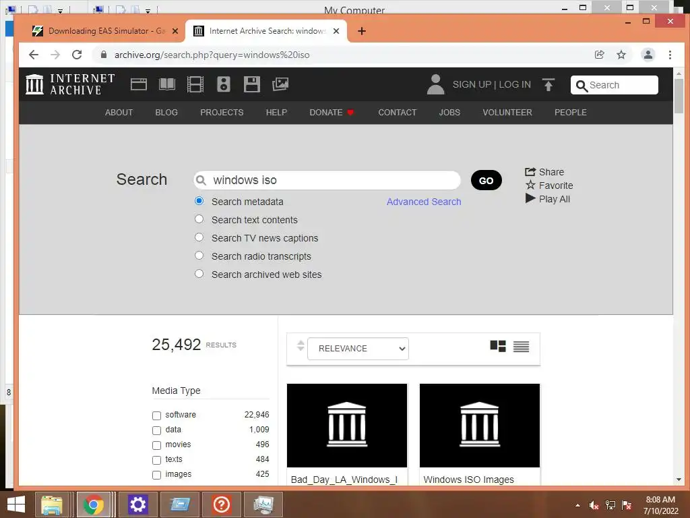Reload the current page
Viewport: 690px width, 518px height.
click(77, 55)
